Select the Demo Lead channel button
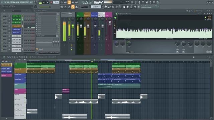This screenshot has width=214, height=120. coord(17,29)
